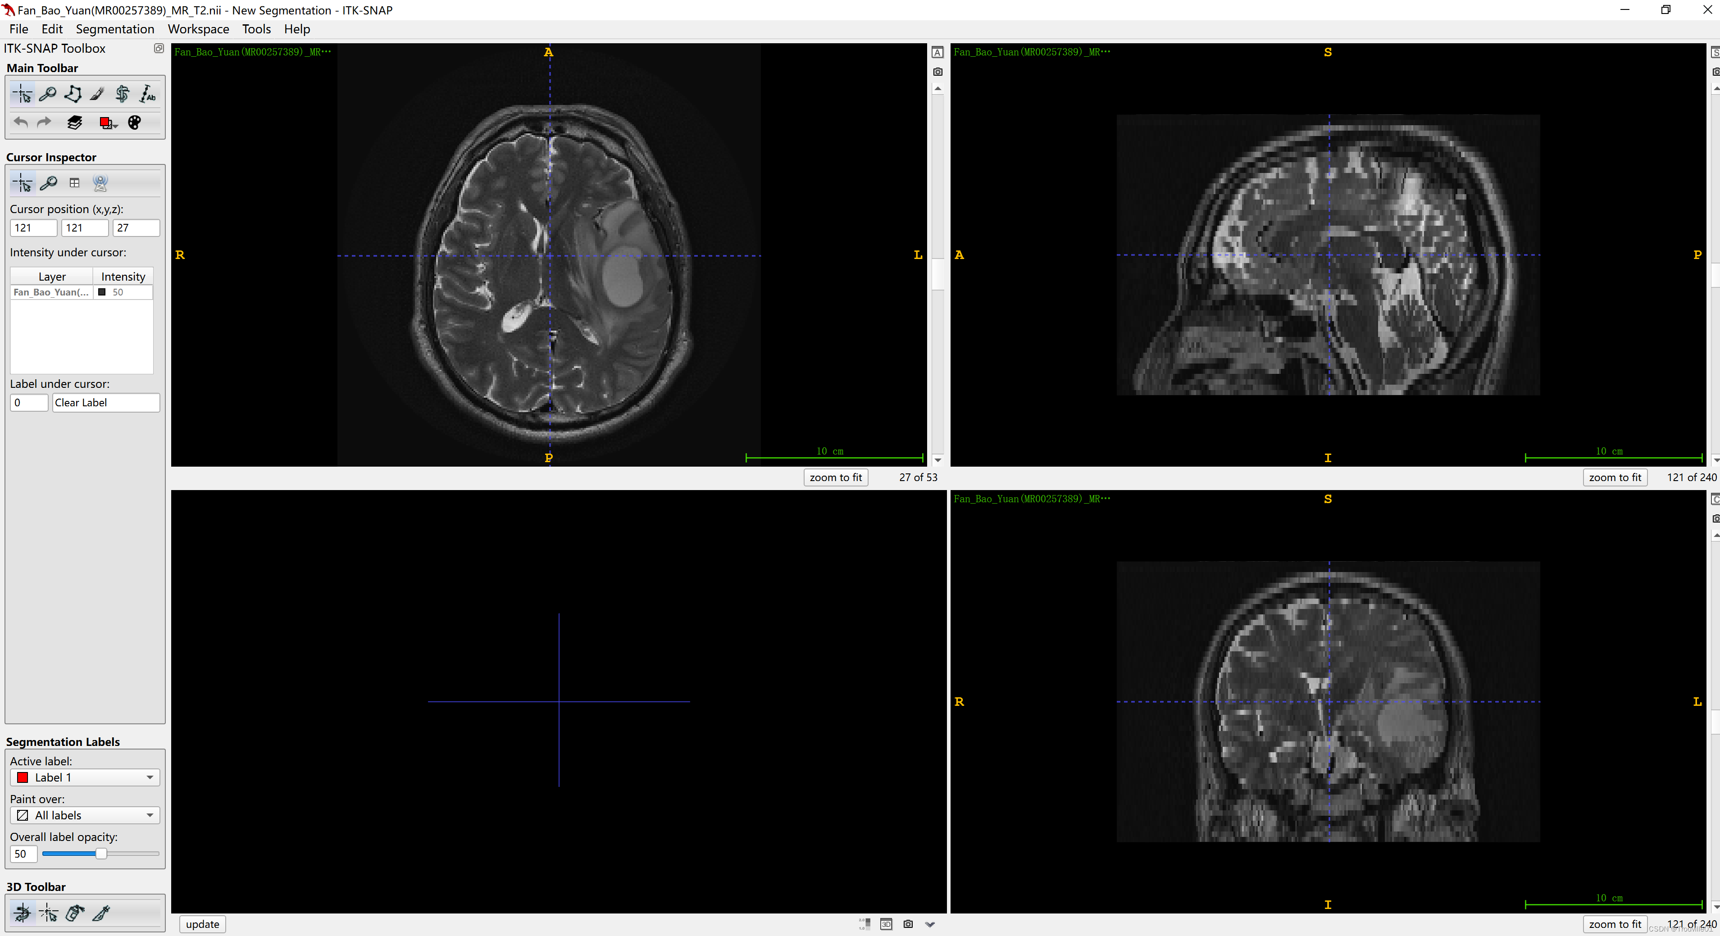Select the Paintbrush tool
This screenshot has height=936, width=1720.
coord(97,94)
